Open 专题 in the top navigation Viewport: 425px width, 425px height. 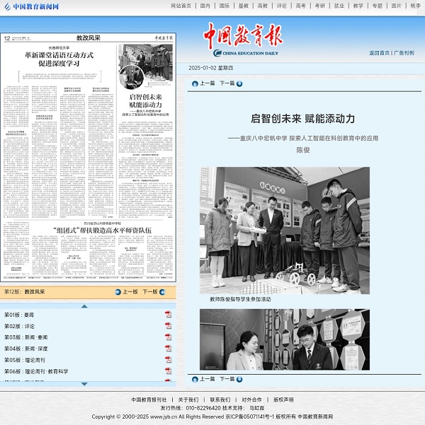click(x=378, y=6)
